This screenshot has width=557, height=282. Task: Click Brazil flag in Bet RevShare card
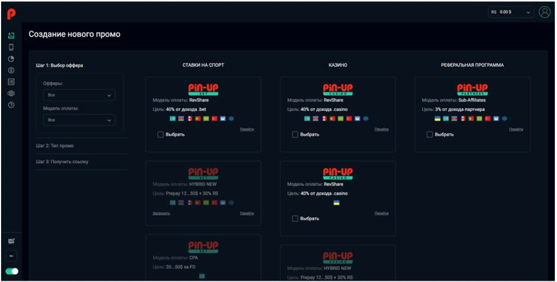(x=206, y=119)
